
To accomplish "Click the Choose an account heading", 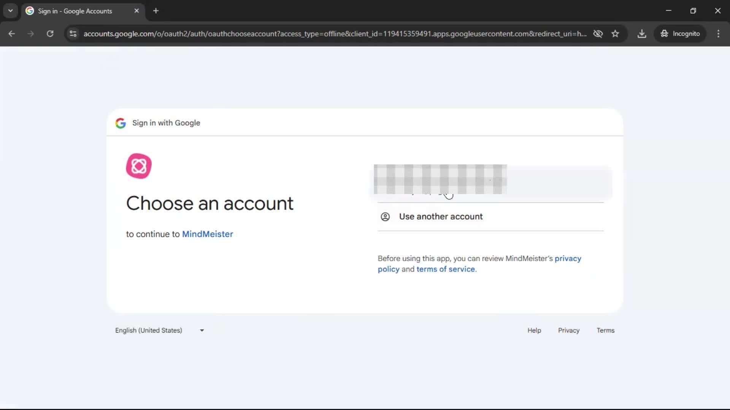I will click(x=210, y=203).
